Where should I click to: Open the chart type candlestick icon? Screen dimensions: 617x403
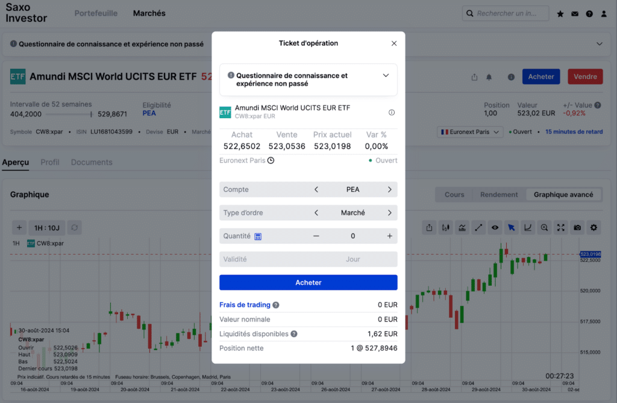[445, 227]
